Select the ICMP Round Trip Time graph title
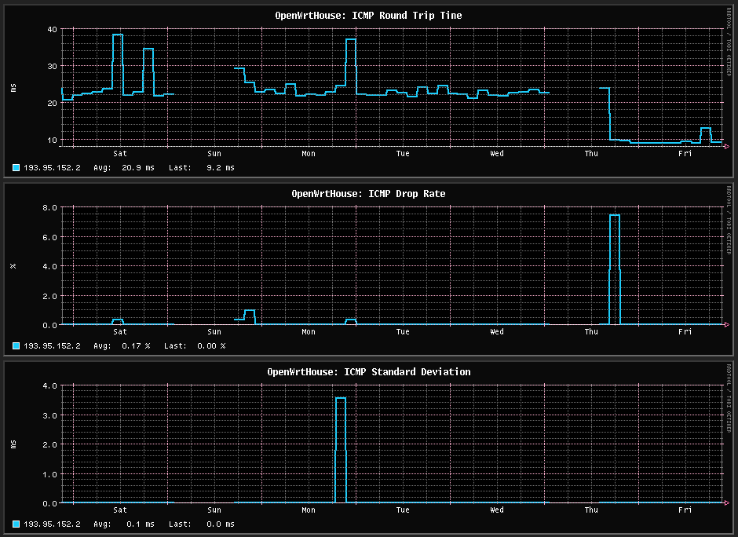 (x=368, y=16)
